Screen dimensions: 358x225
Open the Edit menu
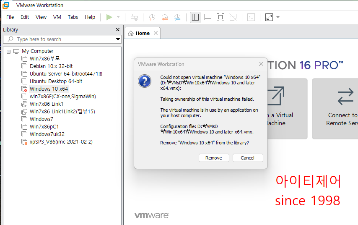click(x=25, y=17)
